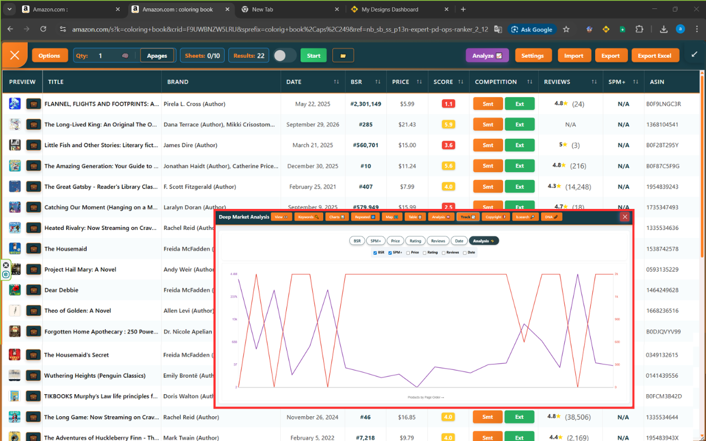The height and width of the screenshot is (441, 706).
Task: Sort the table by SPM+ column arrows
Action: point(636,82)
